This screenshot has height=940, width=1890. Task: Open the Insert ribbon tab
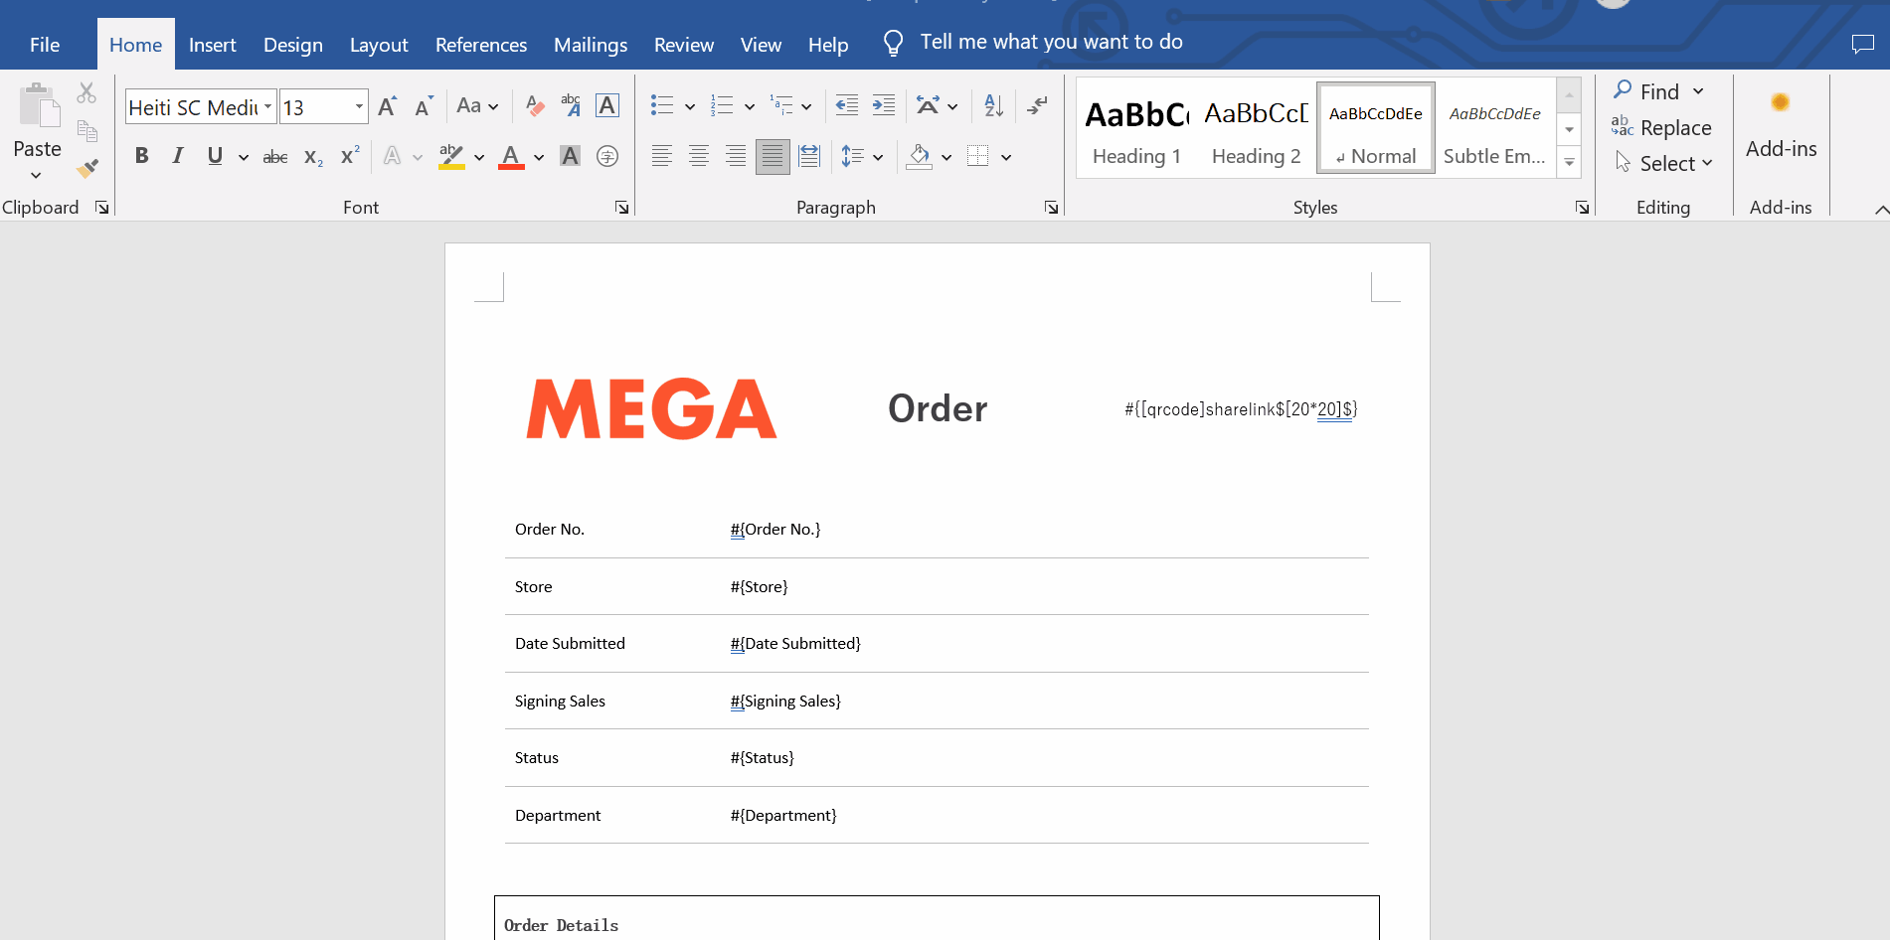coord(212,45)
